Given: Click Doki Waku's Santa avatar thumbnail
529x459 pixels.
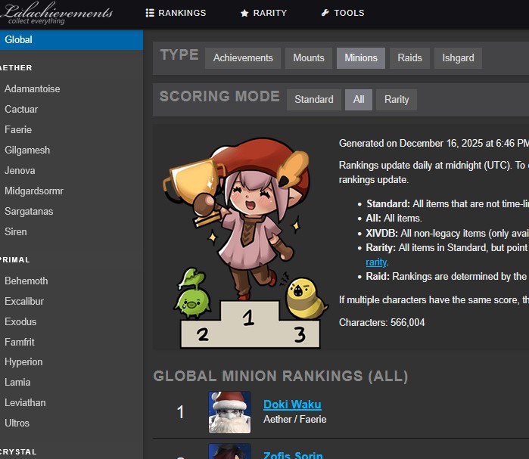Looking at the screenshot, I should pos(229,412).
